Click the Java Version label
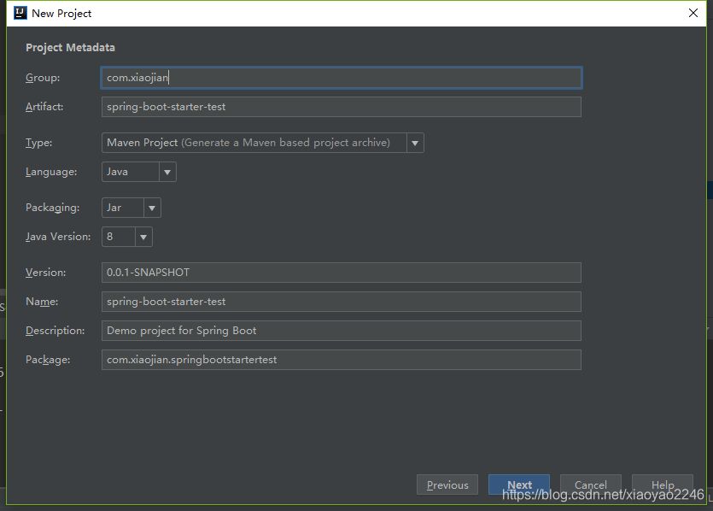This screenshot has height=511, width=713. click(58, 237)
